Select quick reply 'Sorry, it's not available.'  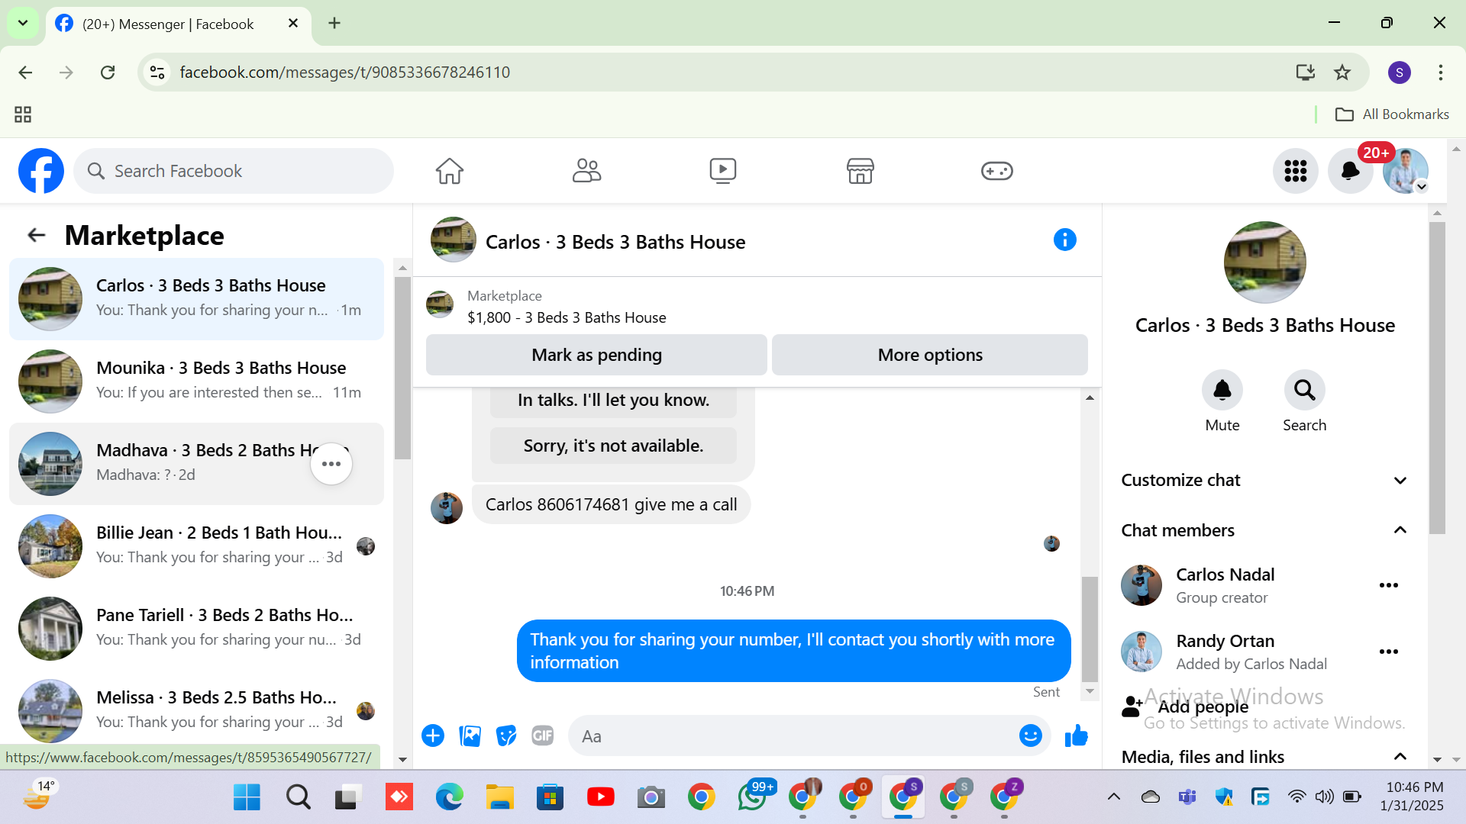pyautogui.click(x=613, y=446)
